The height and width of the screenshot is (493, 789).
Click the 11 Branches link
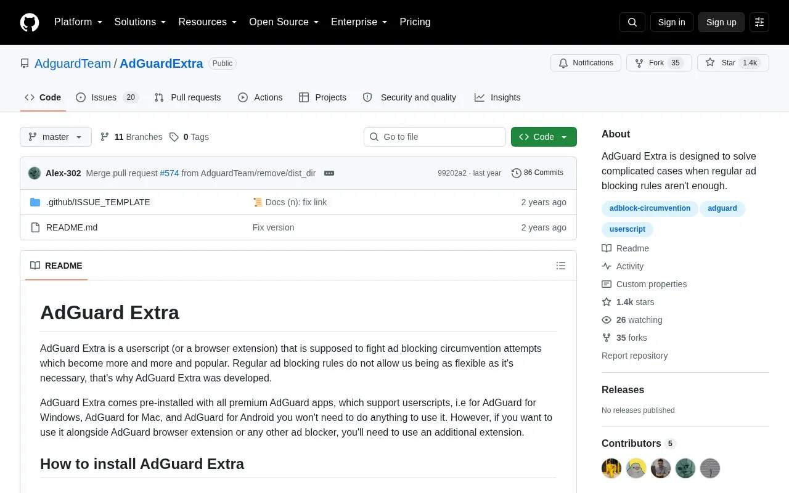point(131,137)
